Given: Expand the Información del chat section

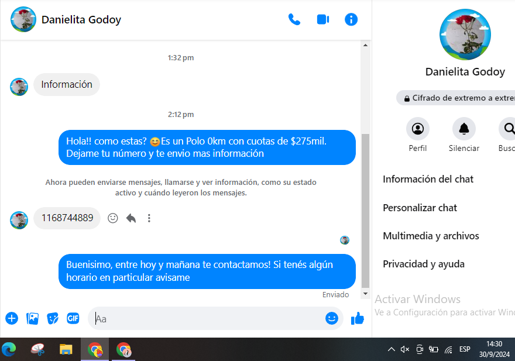Looking at the screenshot, I should click(428, 179).
